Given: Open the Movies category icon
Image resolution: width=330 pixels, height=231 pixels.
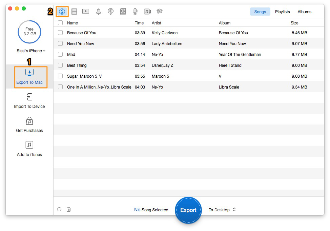Looking at the screenshot, I should [74, 12].
